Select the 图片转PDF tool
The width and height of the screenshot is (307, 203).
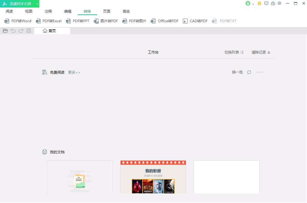[106, 21]
